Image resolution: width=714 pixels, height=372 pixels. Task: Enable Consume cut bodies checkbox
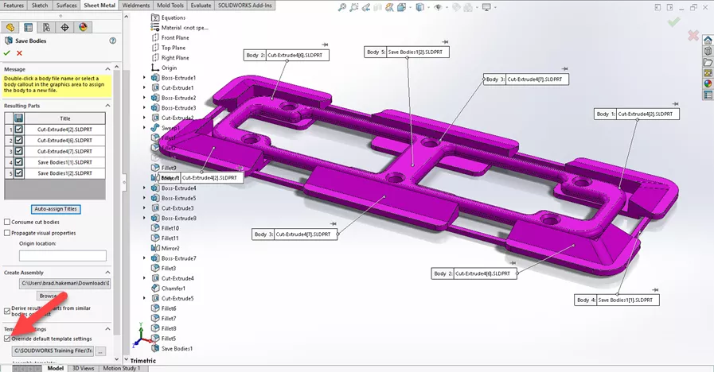[x=7, y=222]
